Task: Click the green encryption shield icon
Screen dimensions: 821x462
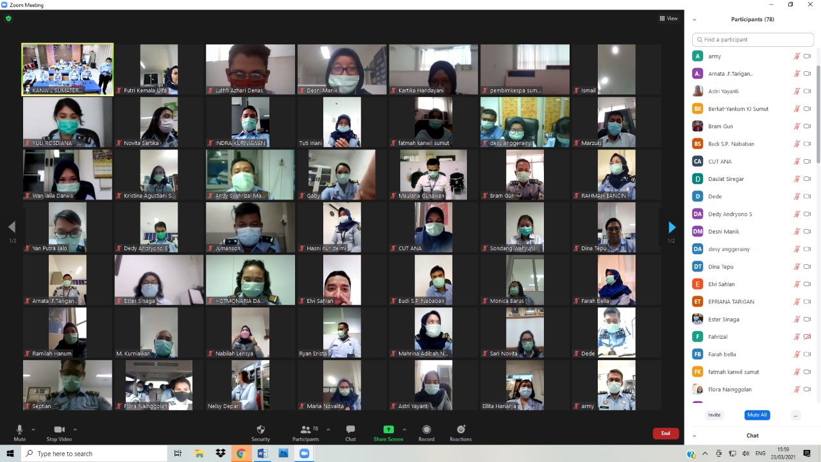Action: point(8,19)
